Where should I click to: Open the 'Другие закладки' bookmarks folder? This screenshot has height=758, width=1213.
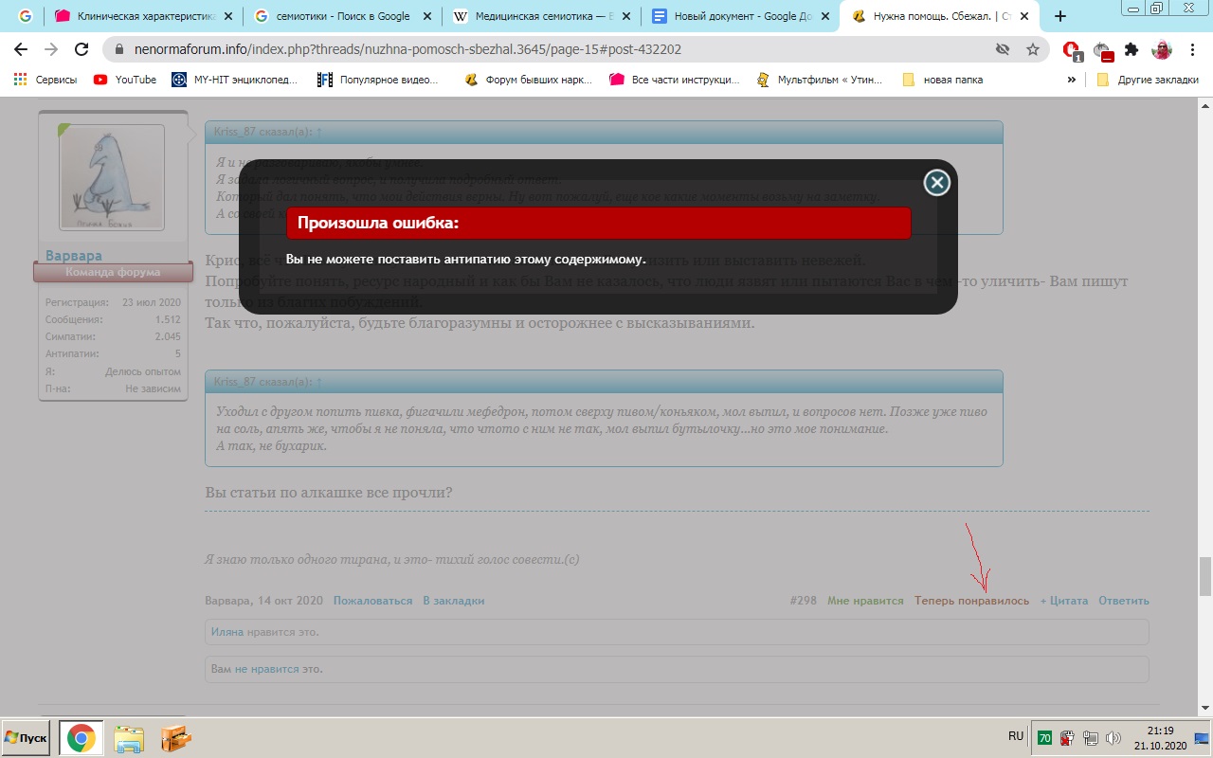1148,80
